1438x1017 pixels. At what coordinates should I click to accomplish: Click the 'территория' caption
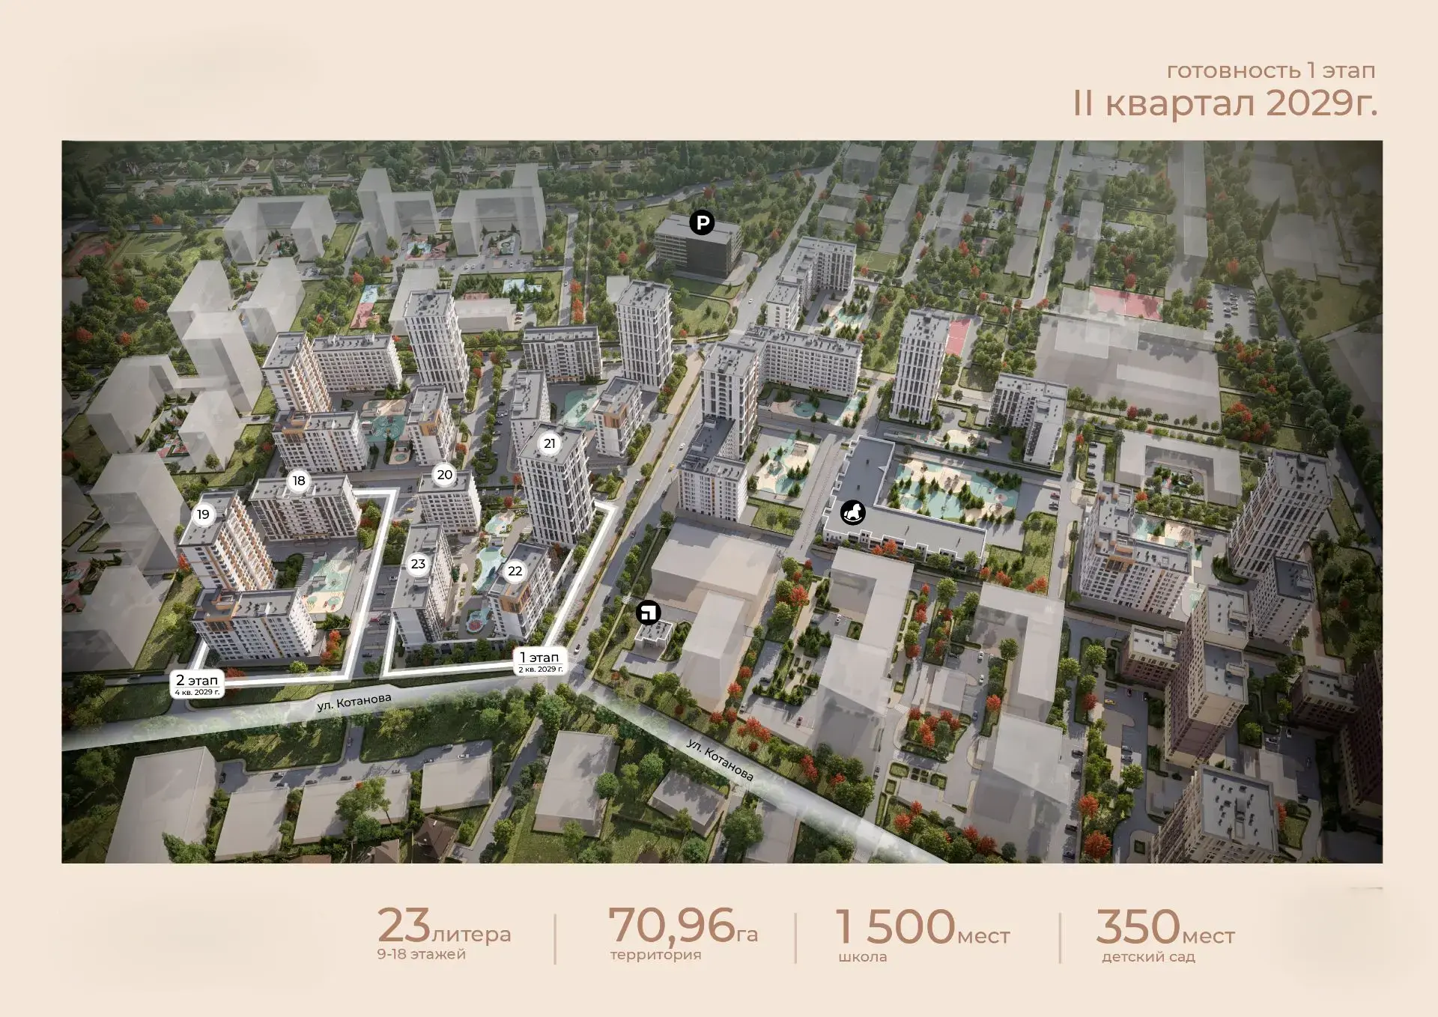[x=655, y=955]
